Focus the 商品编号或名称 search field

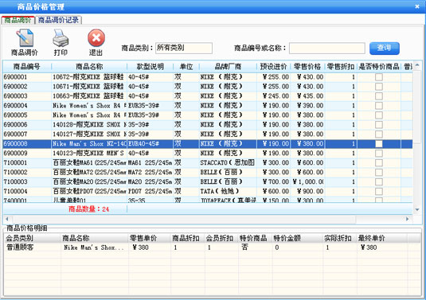pos(327,48)
